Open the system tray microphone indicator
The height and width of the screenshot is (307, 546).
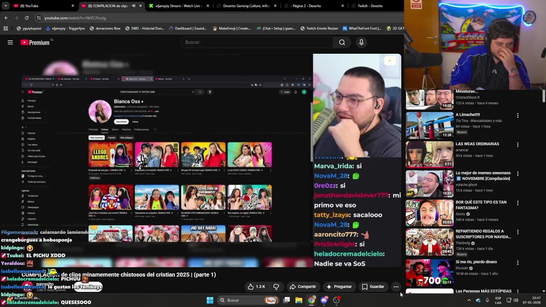coord(487,300)
